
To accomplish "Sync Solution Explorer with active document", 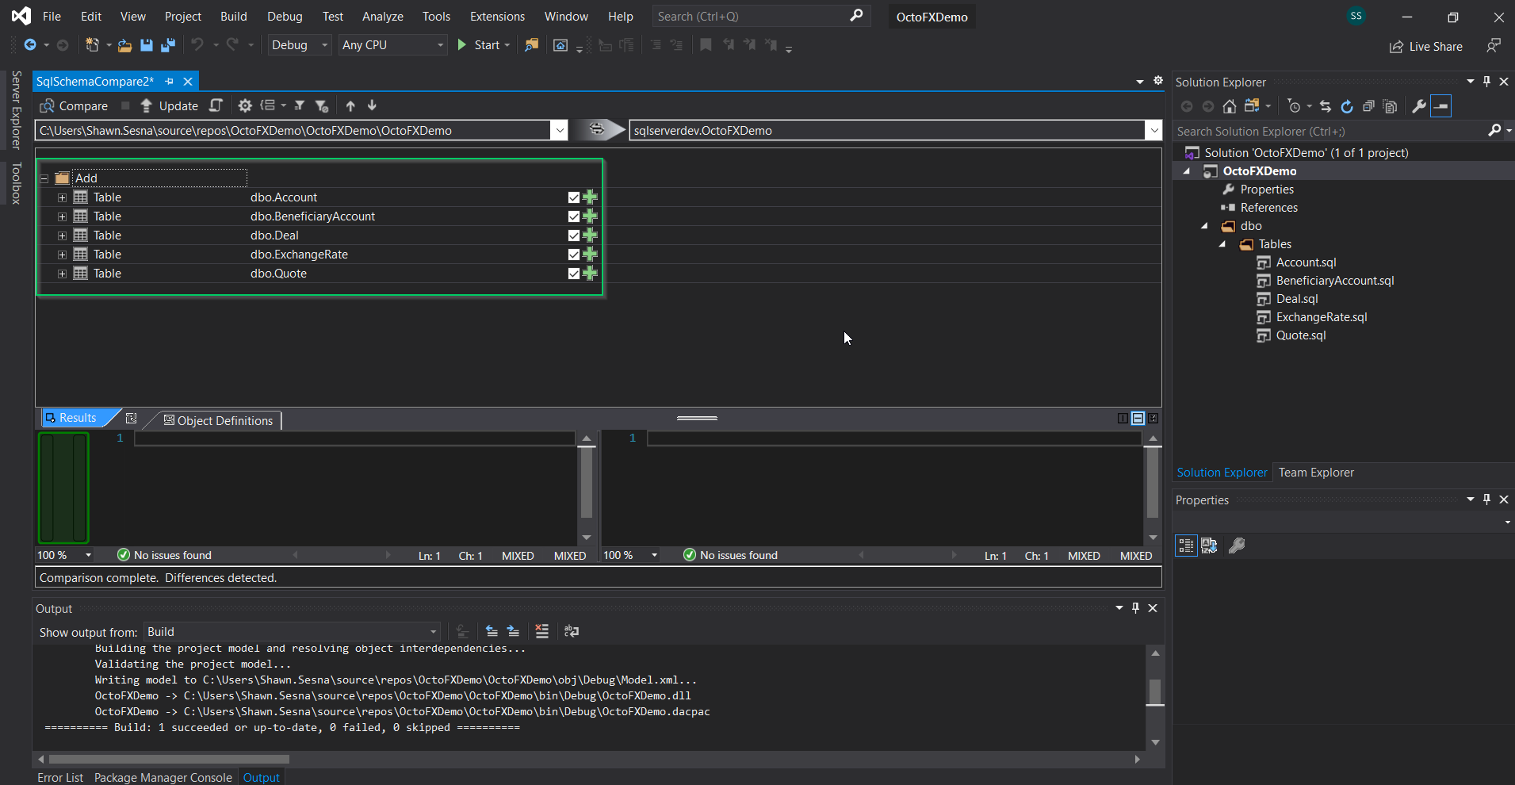I will (1325, 106).
